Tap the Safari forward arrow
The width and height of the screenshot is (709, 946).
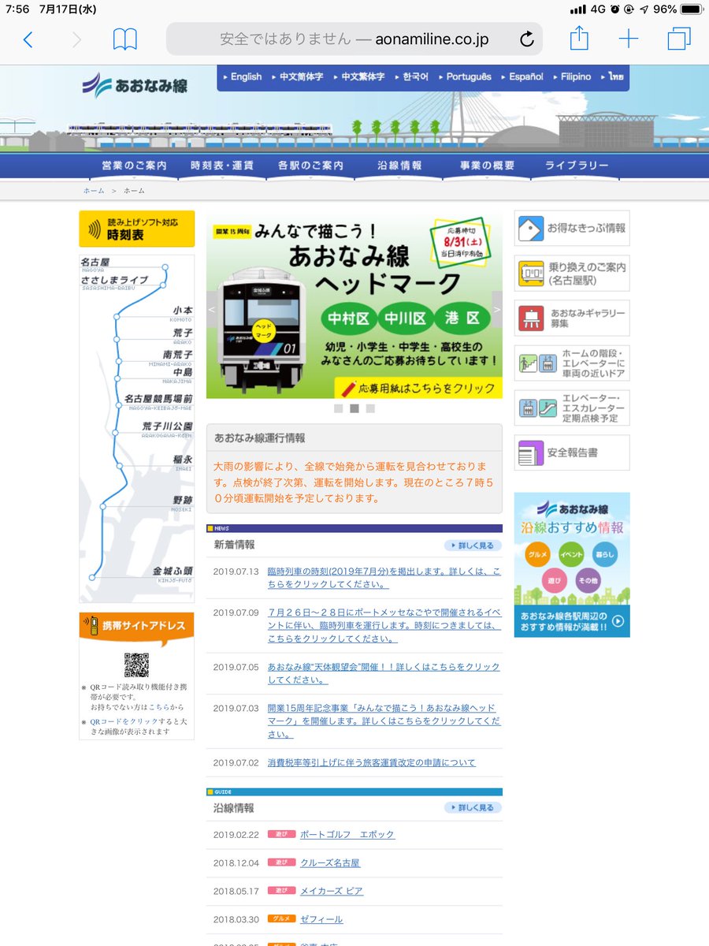pos(76,39)
